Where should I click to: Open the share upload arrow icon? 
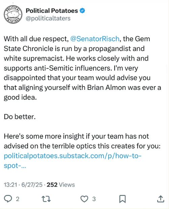pos(161,199)
